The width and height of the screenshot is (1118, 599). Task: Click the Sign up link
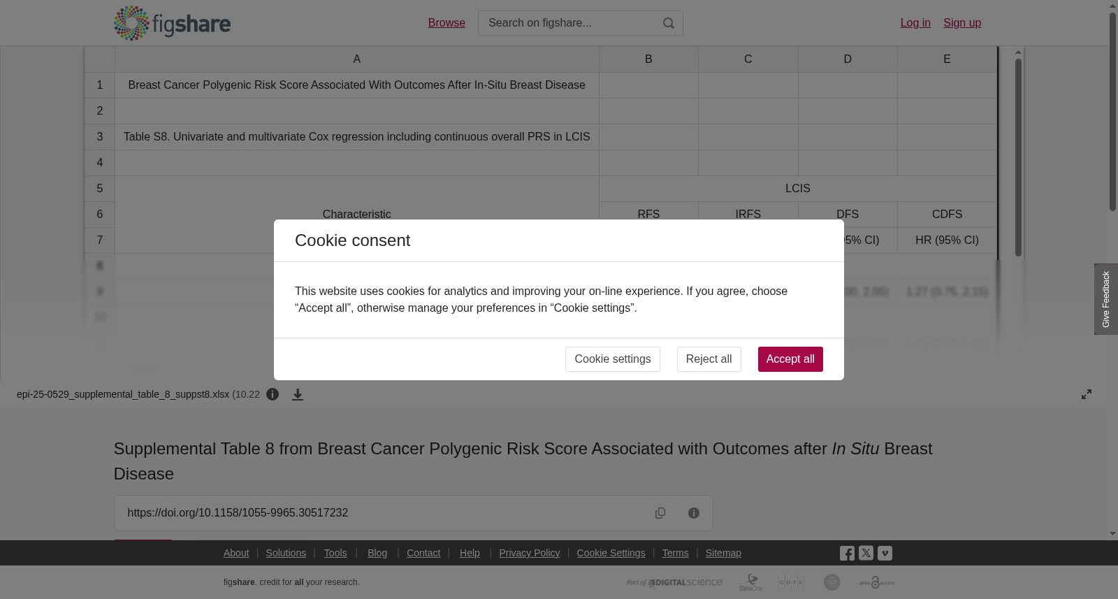click(962, 23)
